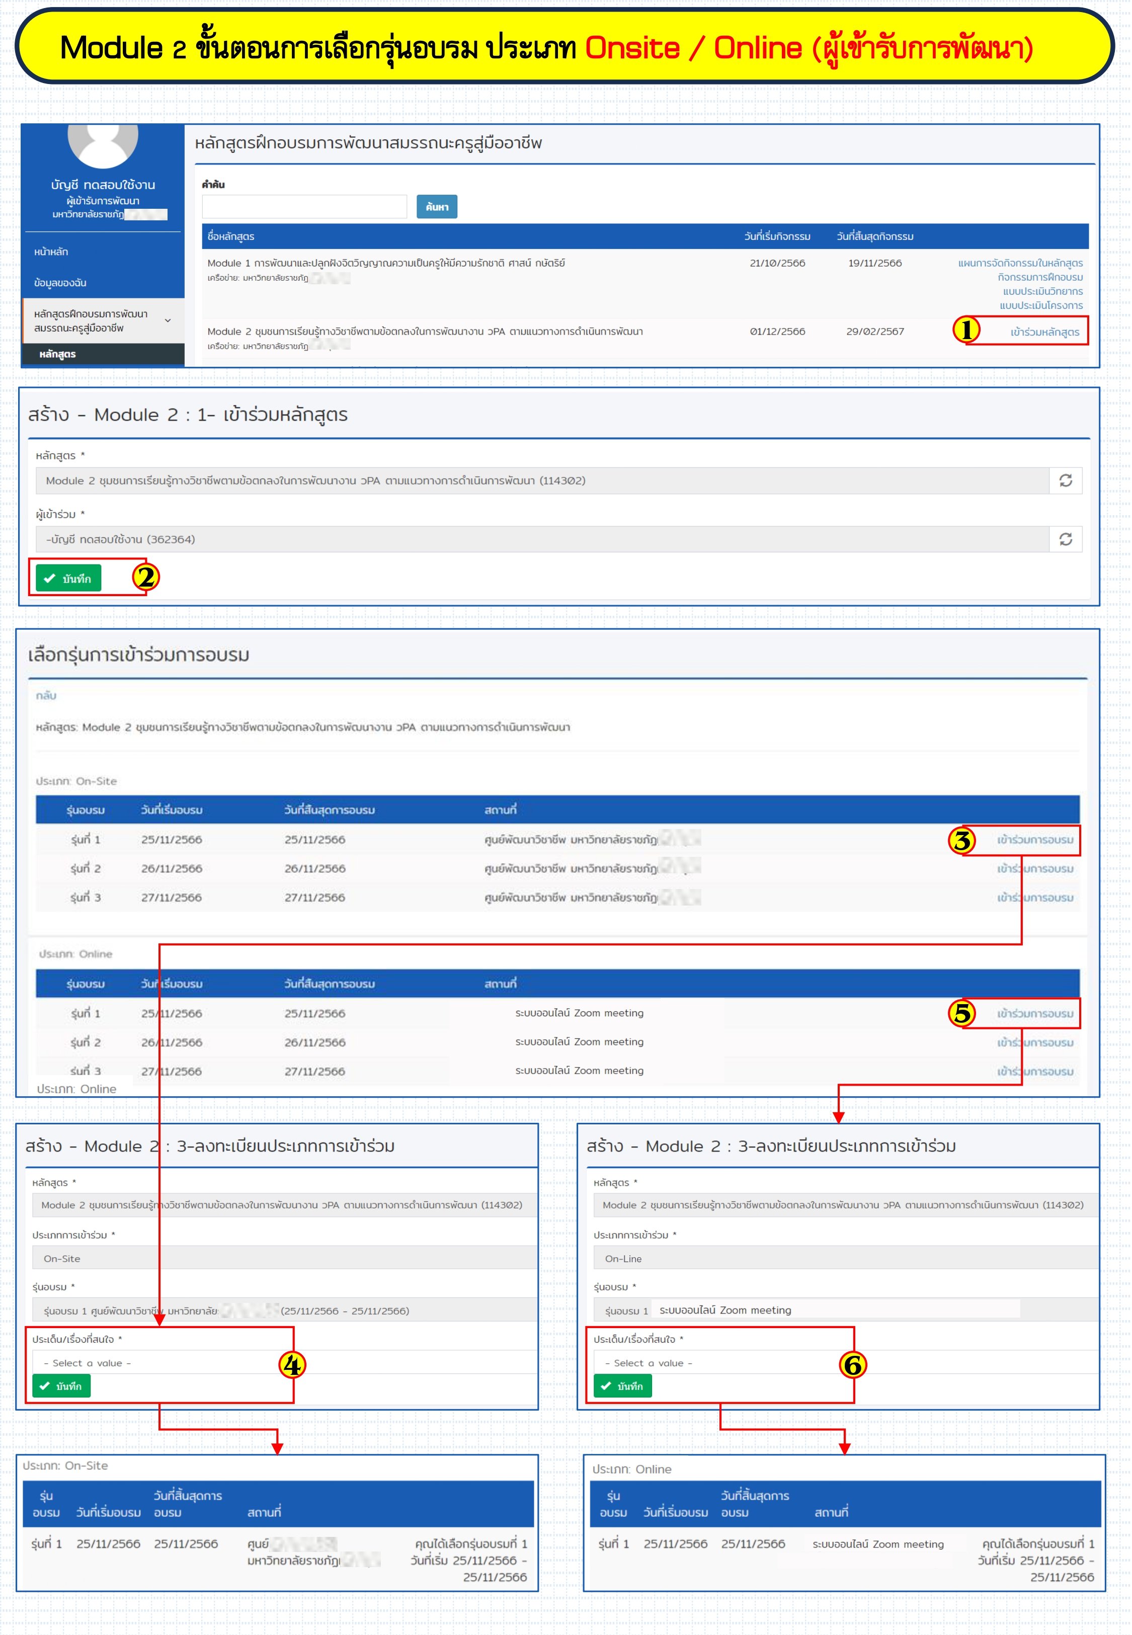
Task: Click the รุ่นอบรม field showing ระบบออนไลน์ Zoom meeting
Action: (x=845, y=1311)
